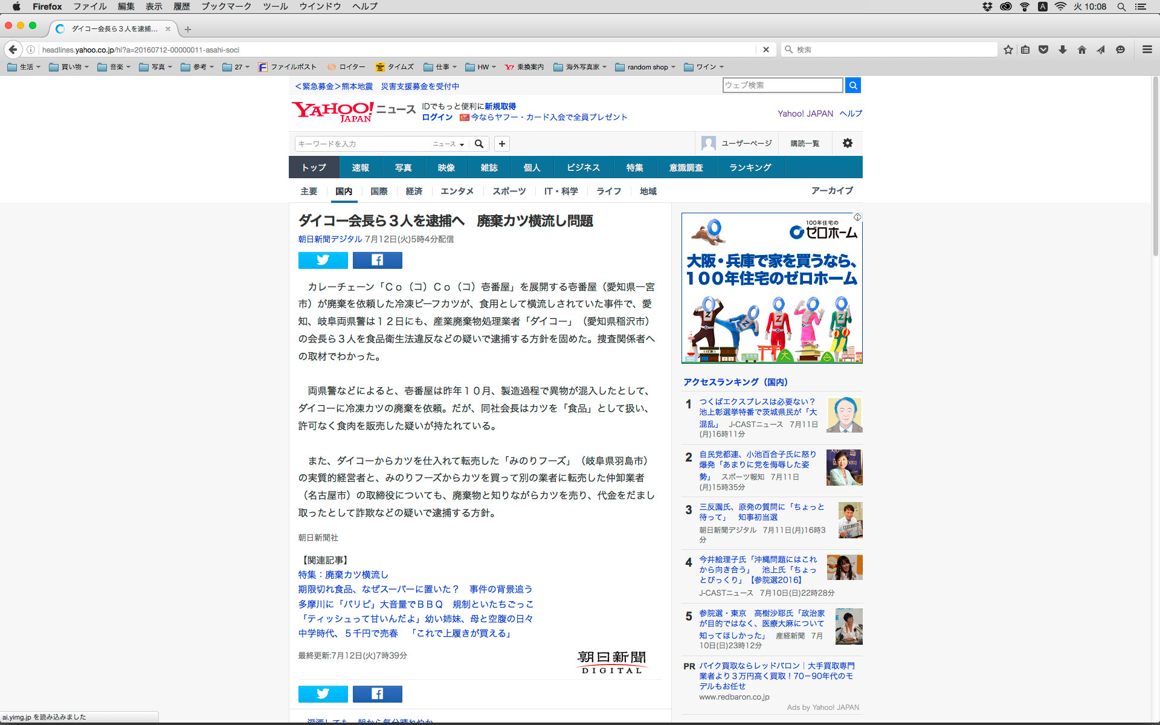Open Firefox downloads arrow icon

pos(1062,50)
